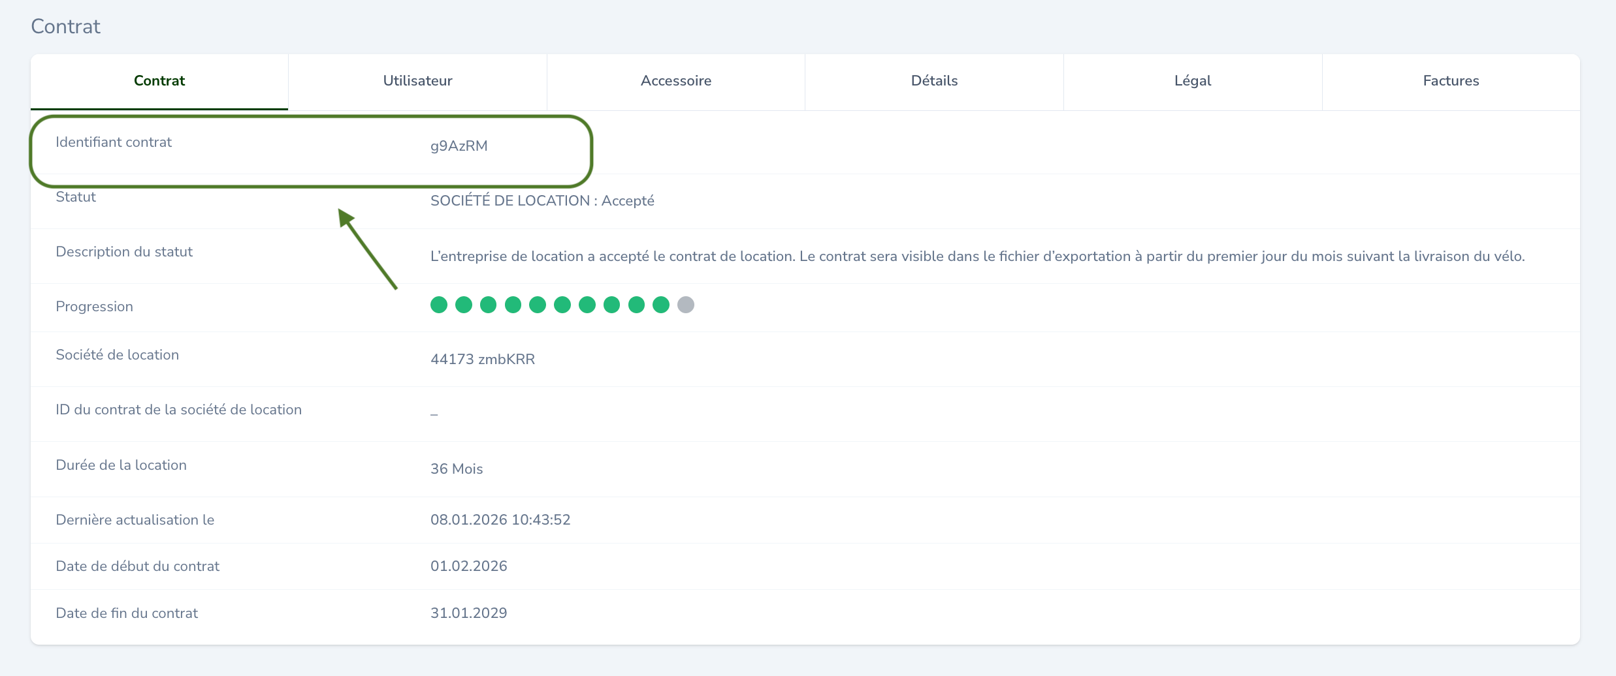1616x676 pixels.
Task: Click the empty rental company contract ID dash
Action: pyautogui.click(x=434, y=414)
